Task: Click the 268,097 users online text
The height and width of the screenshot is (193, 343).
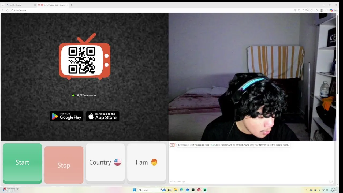Action: [86, 95]
